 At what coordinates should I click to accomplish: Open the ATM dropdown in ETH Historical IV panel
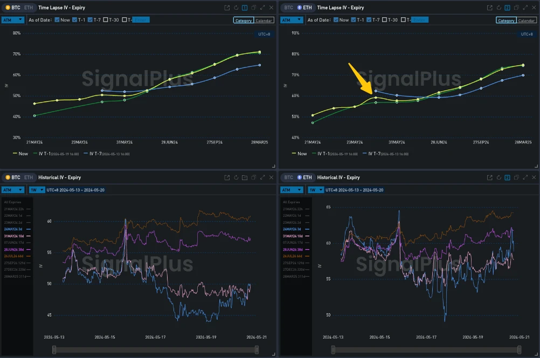click(x=292, y=190)
